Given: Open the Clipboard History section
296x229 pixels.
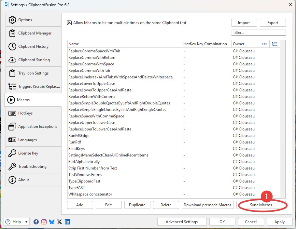Looking at the screenshot, I should tap(33, 47).
